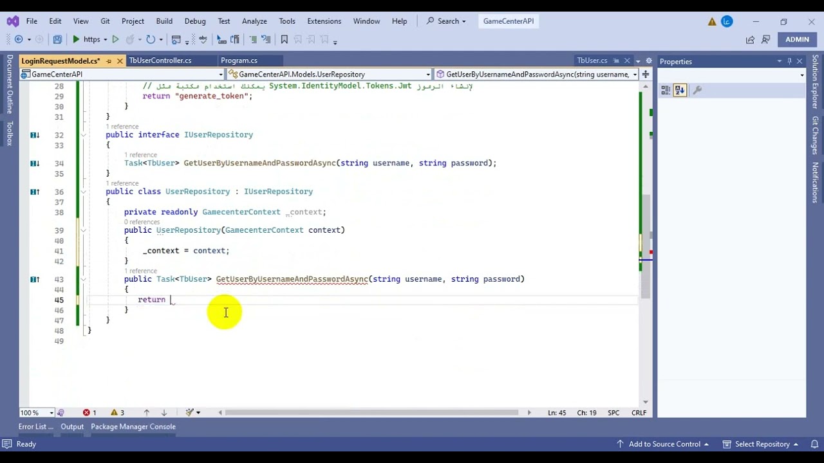Open the GameCenterAPI project scope combo box
Viewport: 824px width, 463px height.
click(122, 75)
